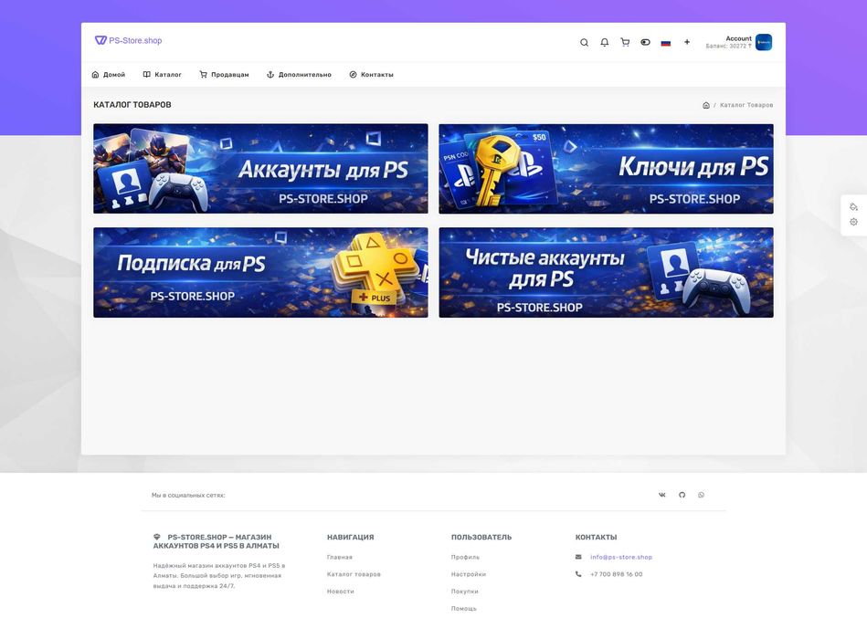Click the Мы в социальных сетях text
This screenshot has width=867, height=639.
tap(188, 496)
